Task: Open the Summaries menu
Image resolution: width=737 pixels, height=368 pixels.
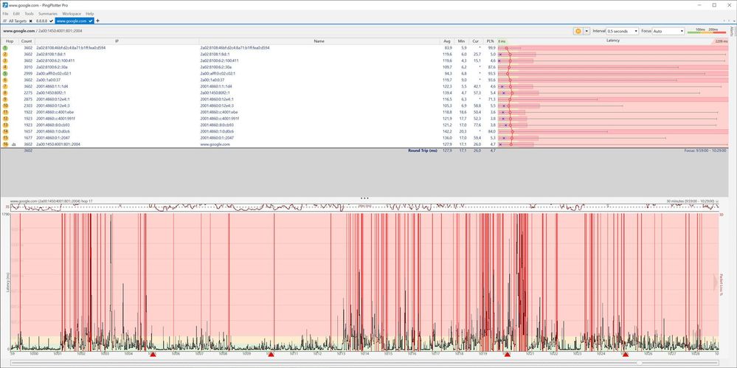Action: 48,13
